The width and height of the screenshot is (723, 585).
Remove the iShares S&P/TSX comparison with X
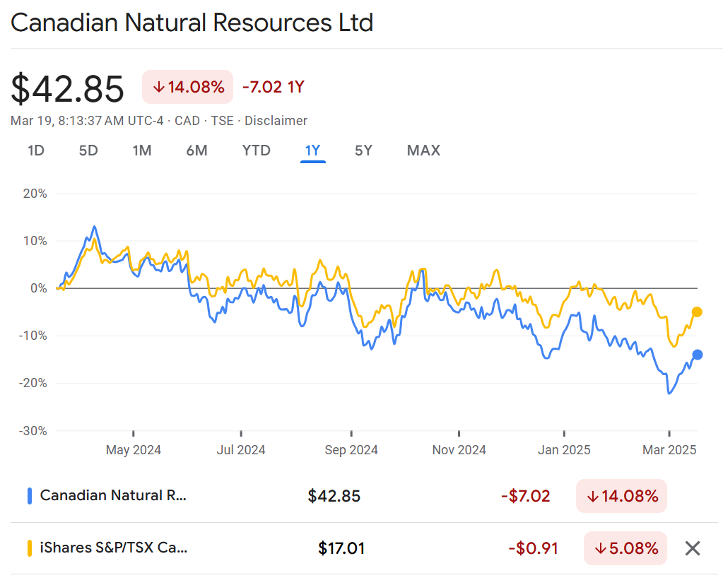(x=693, y=548)
